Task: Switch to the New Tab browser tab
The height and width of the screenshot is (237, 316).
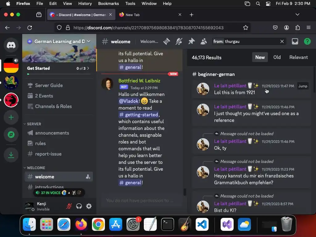Action: point(150,15)
